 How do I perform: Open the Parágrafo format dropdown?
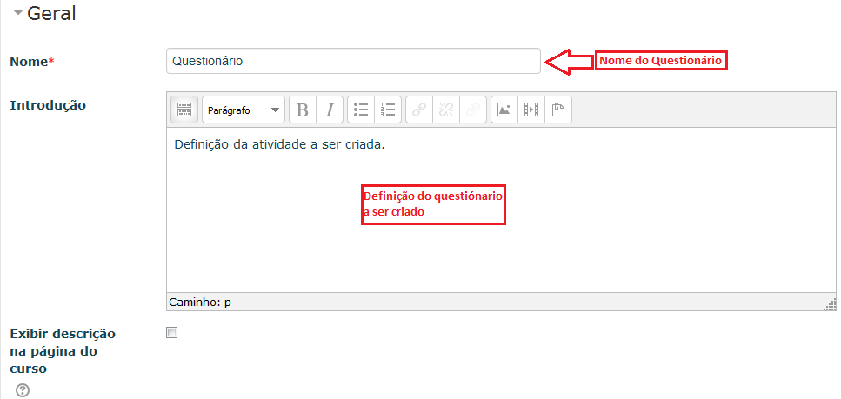pos(243,110)
